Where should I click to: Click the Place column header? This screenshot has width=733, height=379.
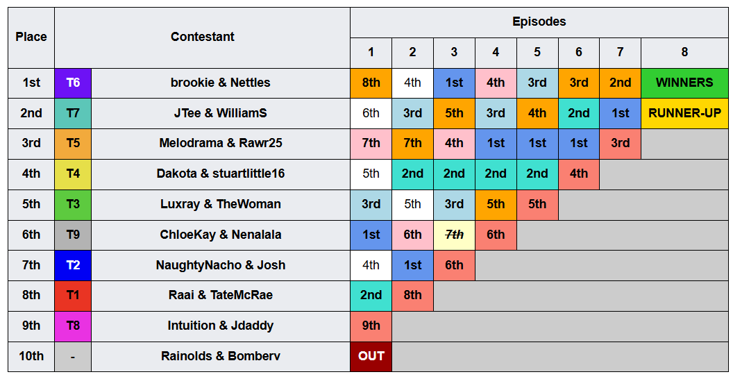point(31,37)
